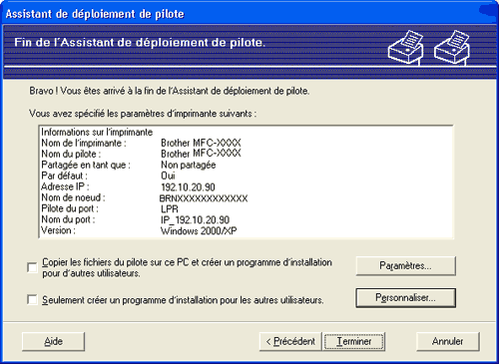The width and height of the screenshot is (499, 364).
Task: Click the right printer icon in header
Action: pos(452,47)
